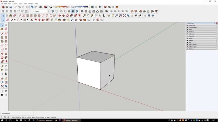Enable Wireframe face style
Screen dimensions: 218x122
[61, 11]
